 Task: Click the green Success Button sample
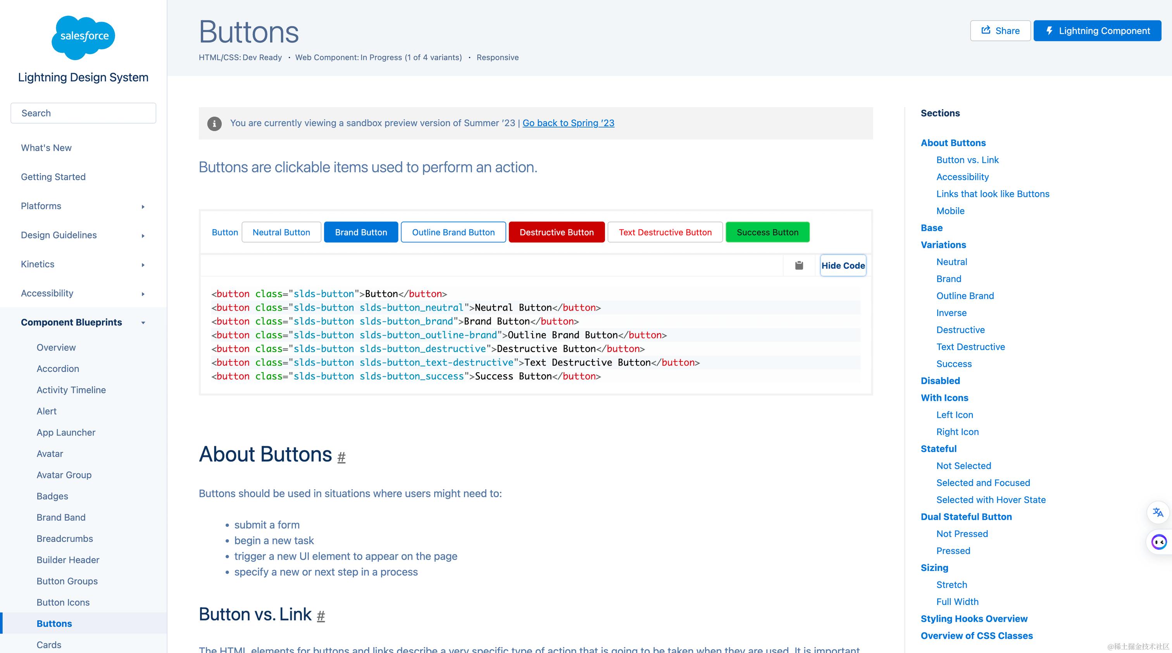tap(767, 232)
